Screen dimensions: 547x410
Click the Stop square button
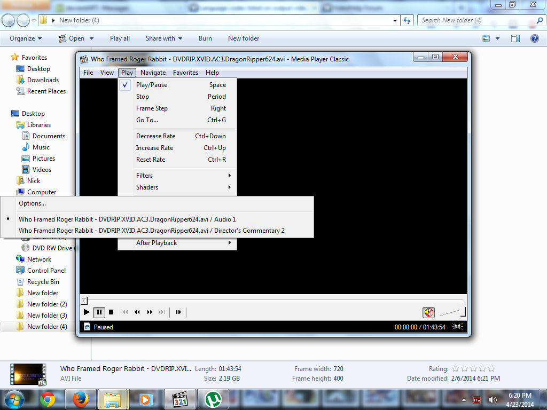click(x=111, y=312)
